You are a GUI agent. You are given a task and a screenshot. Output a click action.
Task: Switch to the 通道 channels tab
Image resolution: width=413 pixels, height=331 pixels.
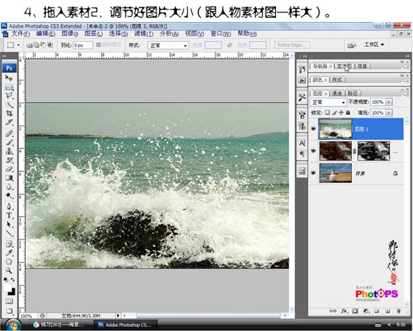coord(337,92)
